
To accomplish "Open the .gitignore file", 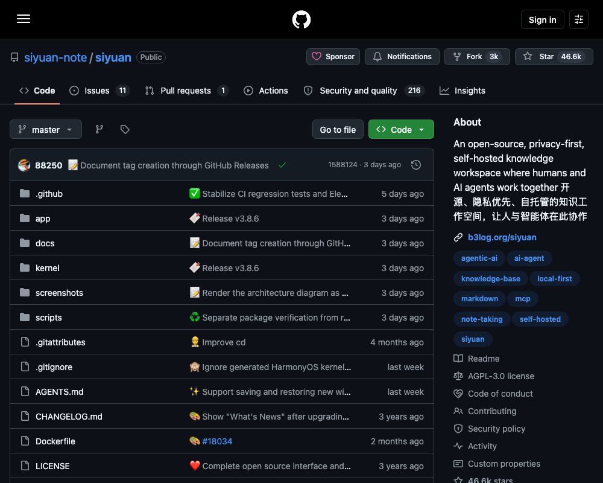I will (54, 367).
